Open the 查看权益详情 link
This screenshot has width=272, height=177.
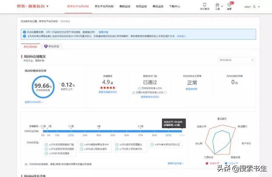tap(176, 163)
